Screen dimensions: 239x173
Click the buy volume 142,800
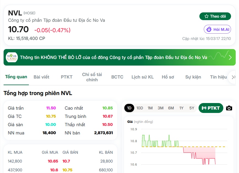point(15,161)
